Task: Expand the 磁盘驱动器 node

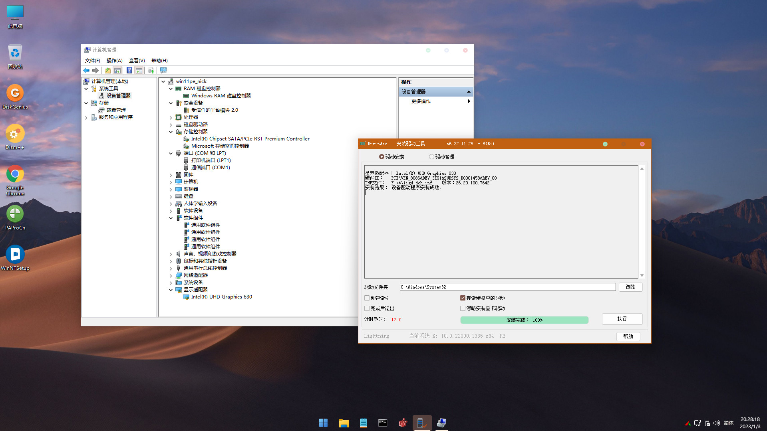Action: [171, 125]
